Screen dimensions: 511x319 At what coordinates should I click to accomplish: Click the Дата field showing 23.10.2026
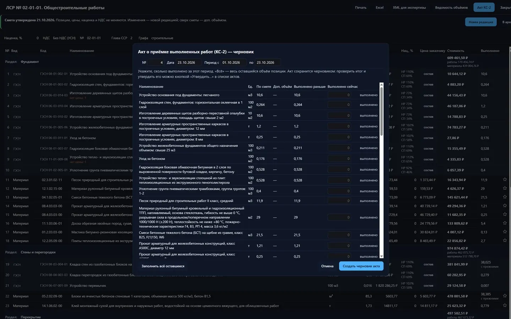coord(188,62)
